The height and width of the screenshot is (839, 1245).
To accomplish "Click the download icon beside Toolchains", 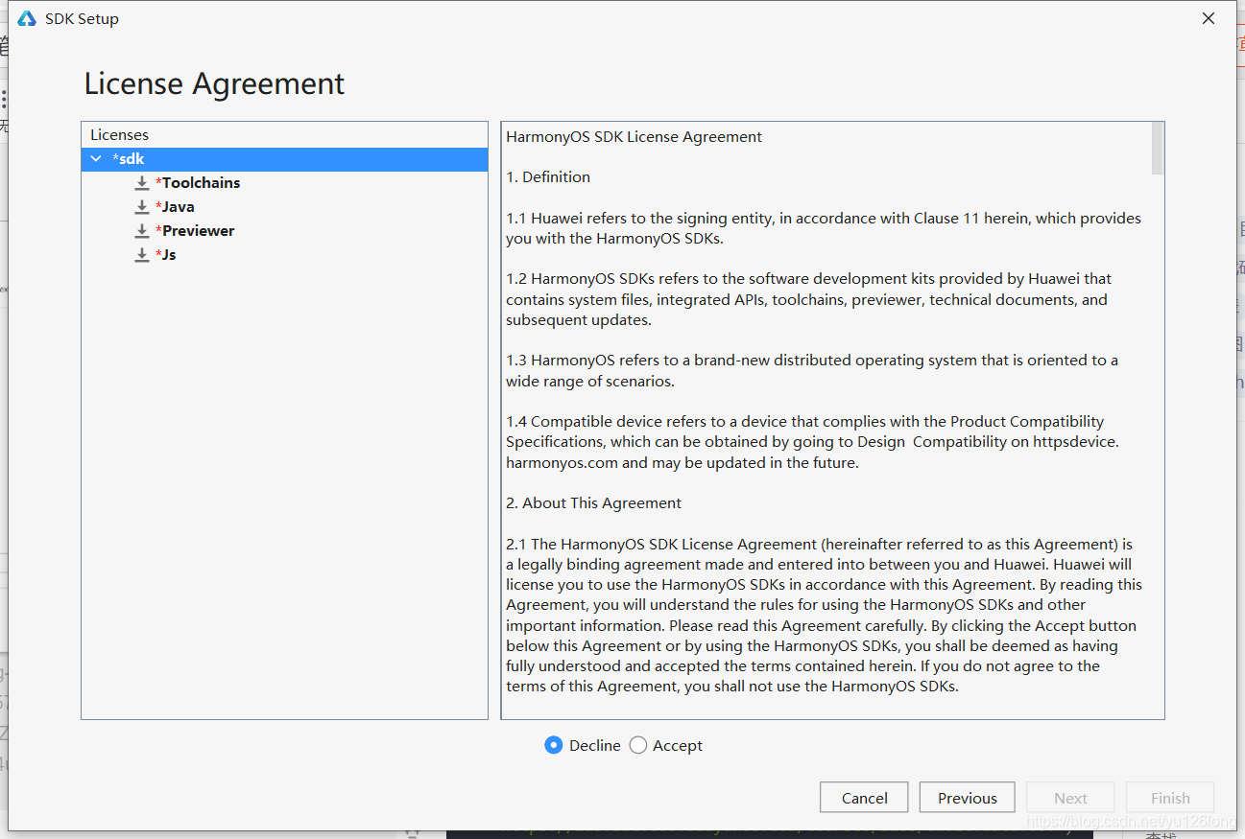I will click(142, 182).
